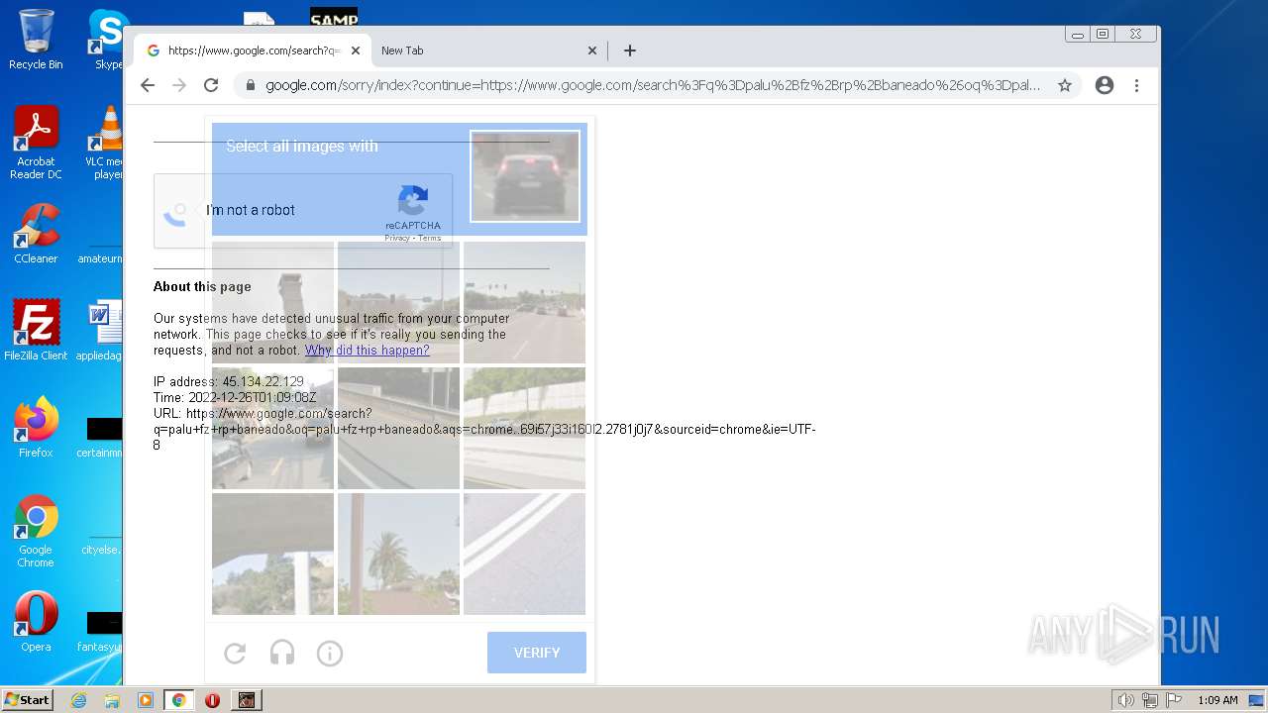Image resolution: width=1268 pixels, height=713 pixels.
Task: Select middle-right white wall road tile
Action: [524, 428]
